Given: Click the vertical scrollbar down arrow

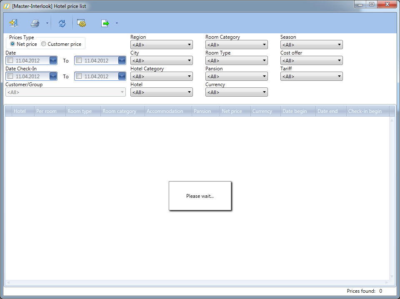Looking at the screenshot, I should pyautogui.click(x=392, y=277).
